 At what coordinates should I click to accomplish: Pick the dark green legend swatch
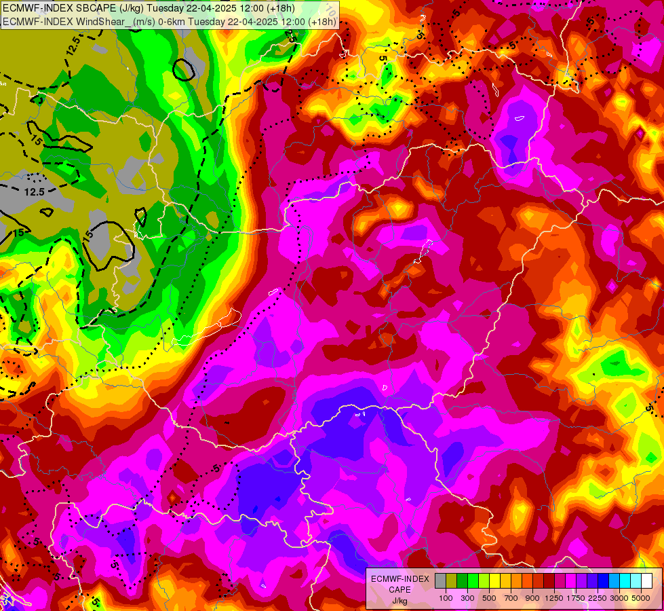pyautogui.click(x=463, y=580)
